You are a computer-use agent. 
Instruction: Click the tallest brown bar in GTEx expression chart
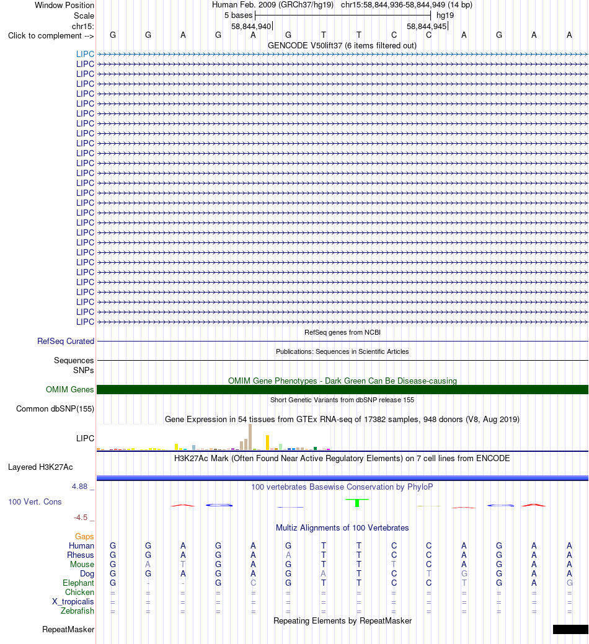point(250,438)
